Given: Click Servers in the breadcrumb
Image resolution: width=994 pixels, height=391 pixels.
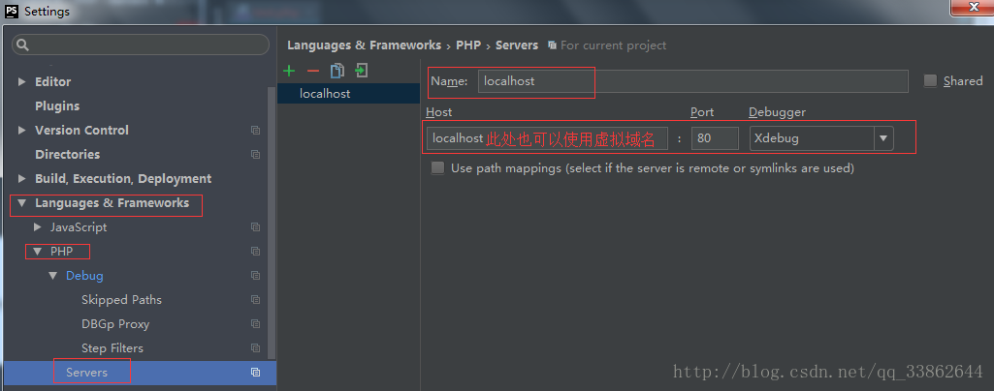Looking at the screenshot, I should click(x=517, y=45).
